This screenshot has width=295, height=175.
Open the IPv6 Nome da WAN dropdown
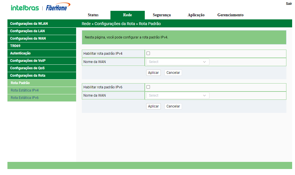pyautogui.click(x=178, y=95)
